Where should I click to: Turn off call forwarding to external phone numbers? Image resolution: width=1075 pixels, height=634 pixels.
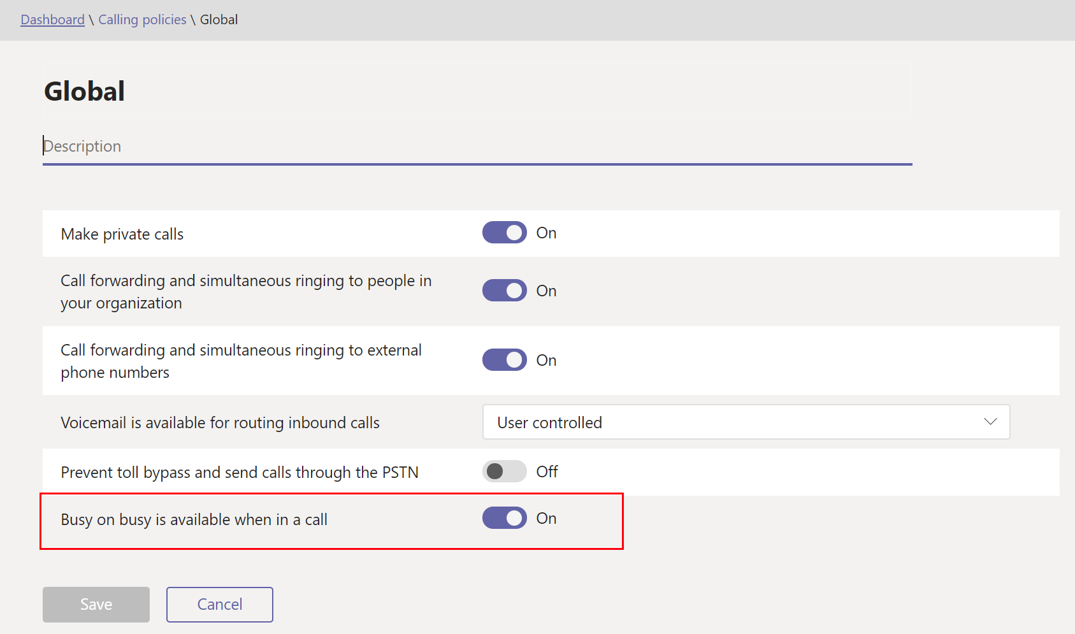click(504, 360)
